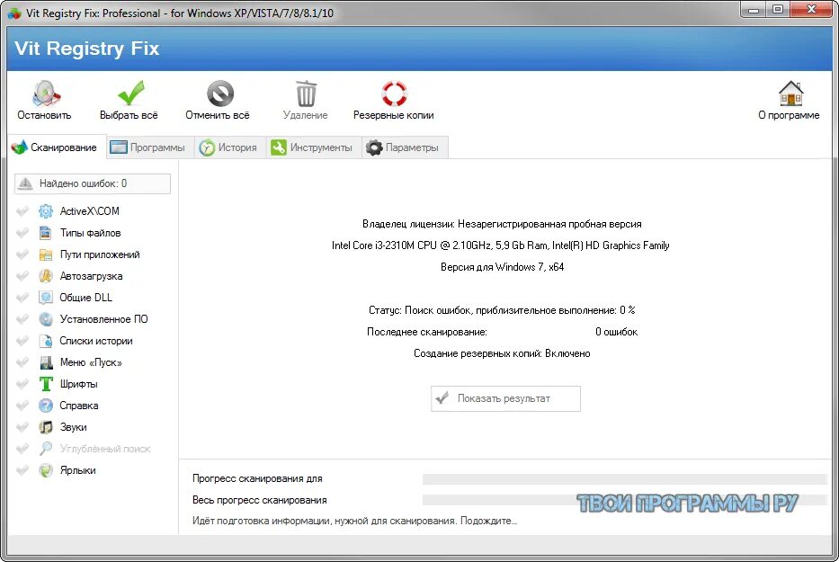Click the green check Выбрать всё icon
This screenshot has width=839, height=562.
click(x=130, y=94)
